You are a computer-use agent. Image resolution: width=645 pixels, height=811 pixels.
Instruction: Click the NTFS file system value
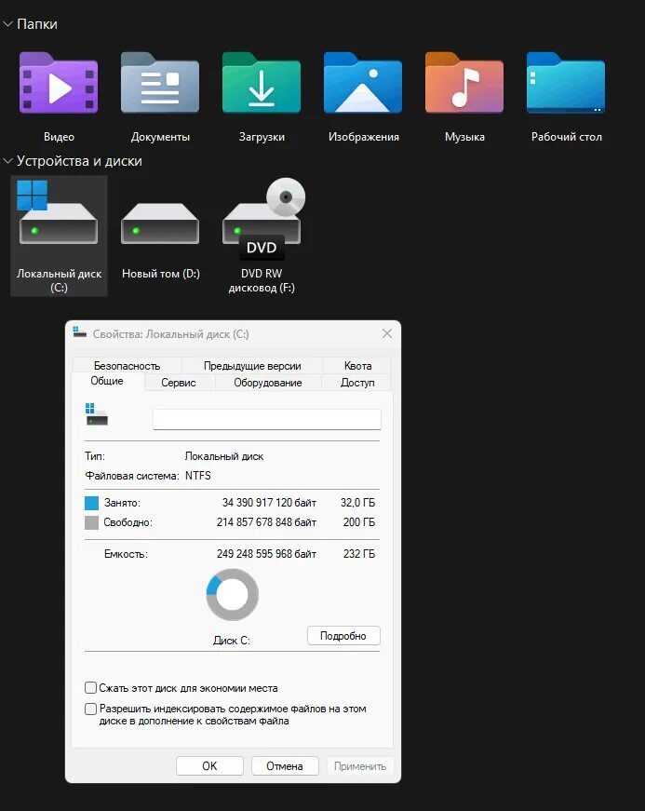click(x=198, y=475)
